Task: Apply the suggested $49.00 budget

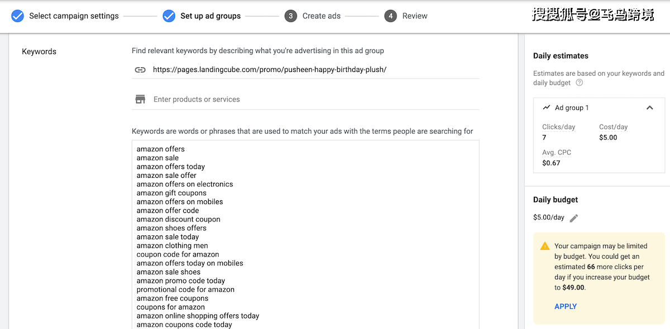Action: coord(566,306)
